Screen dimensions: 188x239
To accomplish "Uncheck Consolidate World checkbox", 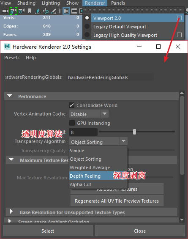I will click(x=72, y=105).
